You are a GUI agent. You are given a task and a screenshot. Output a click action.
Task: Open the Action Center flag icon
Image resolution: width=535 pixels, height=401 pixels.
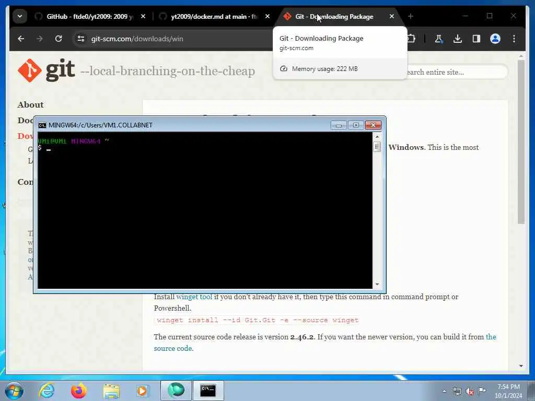tap(482, 391)
